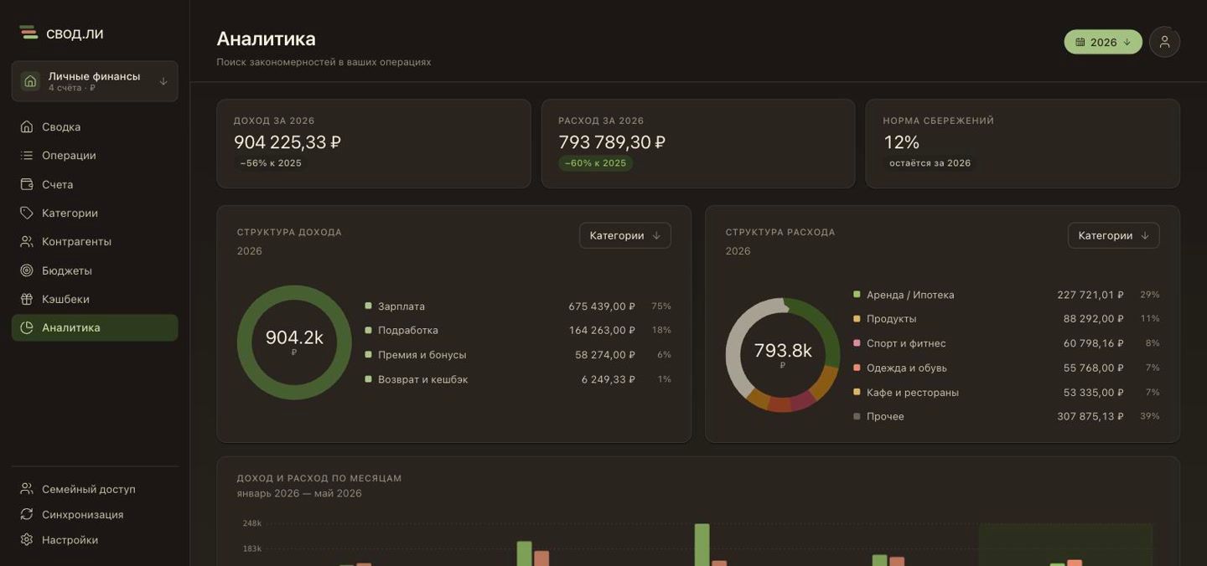Open Категории dropdown in Структура дохода
Image resolution: width=1207 pixels, height=566 pixels.
(625, 235)
